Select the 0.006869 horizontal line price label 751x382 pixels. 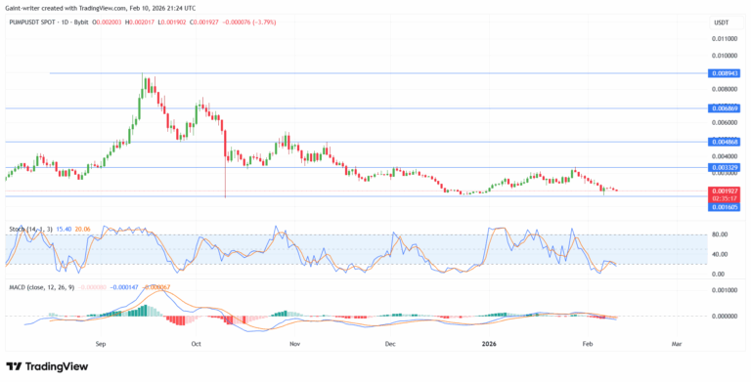click(x=724, y=108)
